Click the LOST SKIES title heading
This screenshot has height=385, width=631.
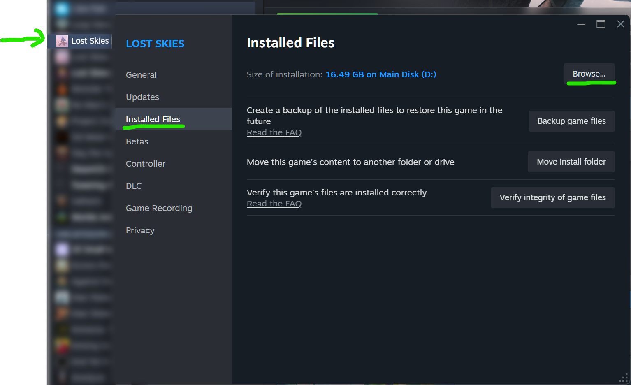[155, 44]
